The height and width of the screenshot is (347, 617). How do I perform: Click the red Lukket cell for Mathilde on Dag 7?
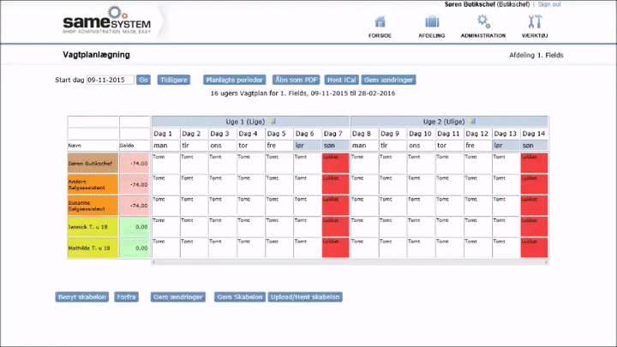(336, 248)
